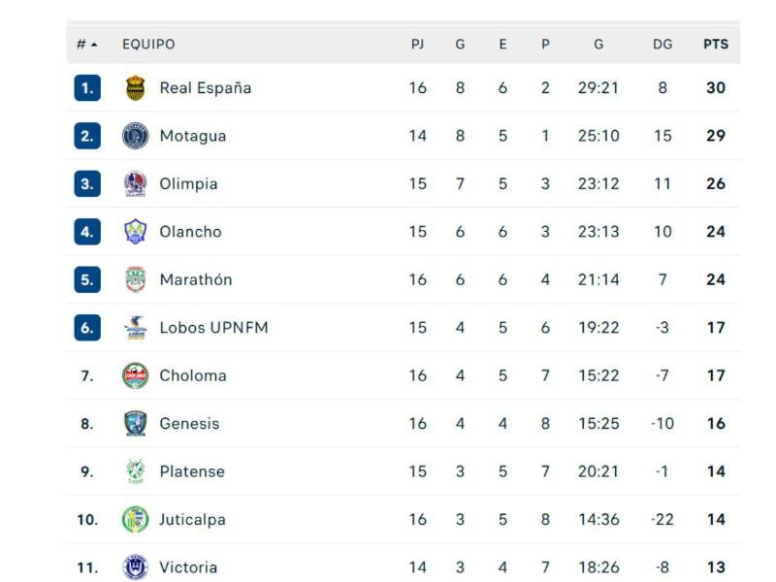
Task: Click the goals record for Marathón
Action: pos(598,279)
